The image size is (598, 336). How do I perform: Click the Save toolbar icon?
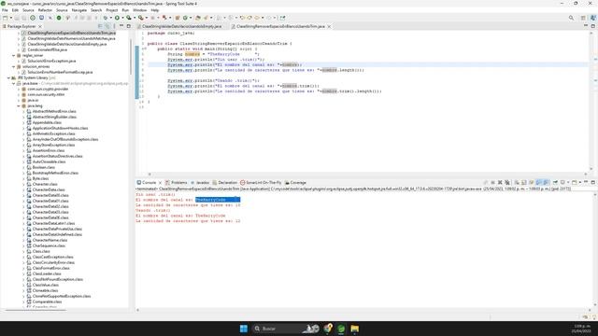click(17, 18)
